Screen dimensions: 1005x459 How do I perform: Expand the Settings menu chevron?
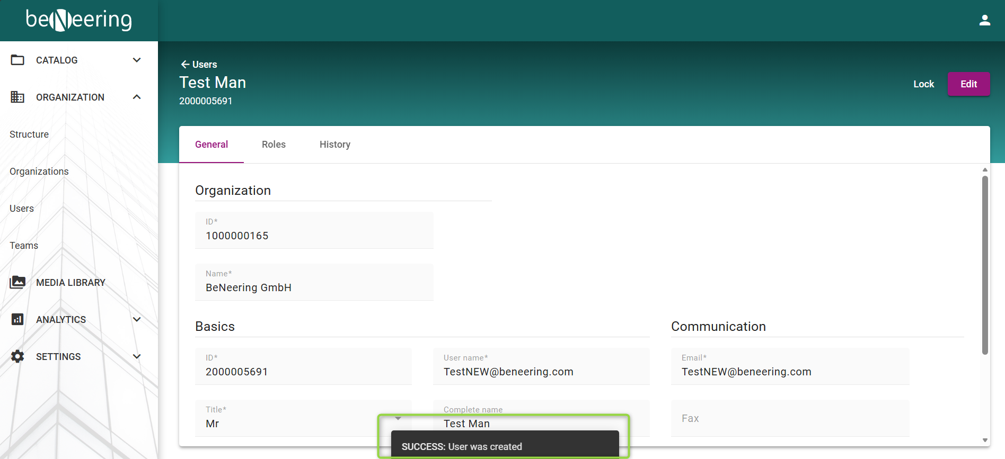pos(137,356)
